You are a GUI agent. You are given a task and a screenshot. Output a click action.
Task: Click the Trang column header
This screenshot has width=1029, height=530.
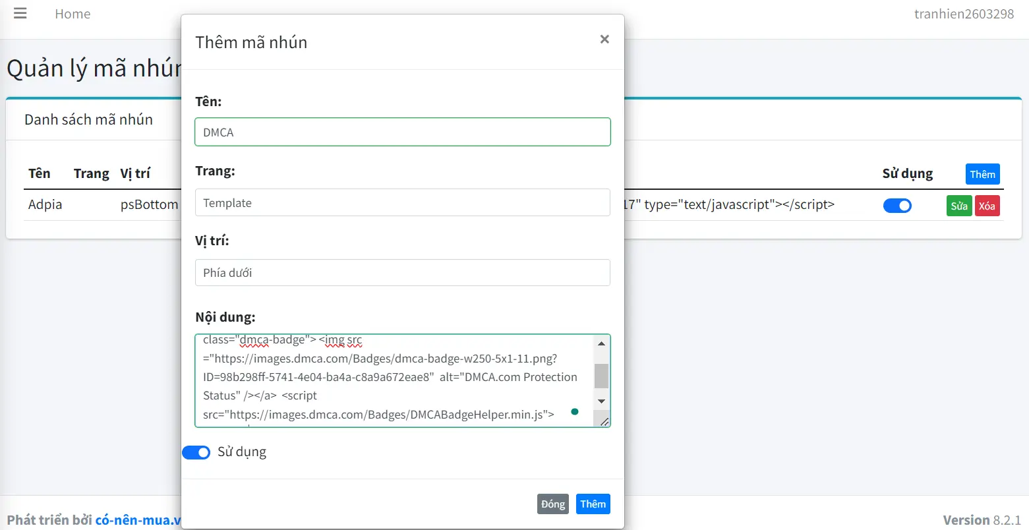(x=92, y=173)
